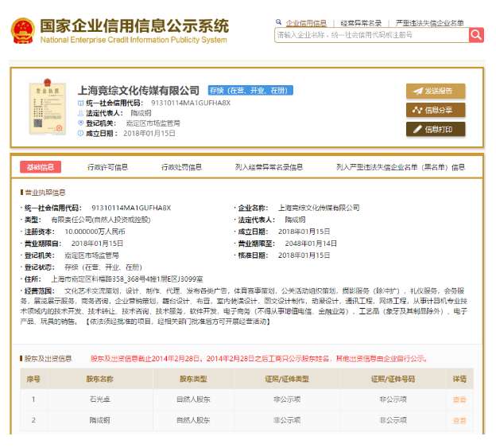This screenshot has width=496, height=448.
Task: Click the 信息打印 button
Action: [x=436, y=129]
